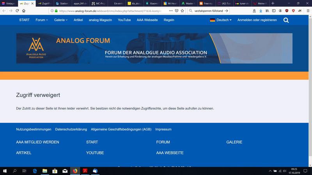The height and width of the screenshot is (175, 312).
Task: Click the browser back arrow
Action: click(x=4, y=11)
